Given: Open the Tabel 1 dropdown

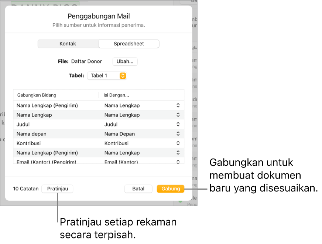Looking at the screenshot, I should coord(107,76).
